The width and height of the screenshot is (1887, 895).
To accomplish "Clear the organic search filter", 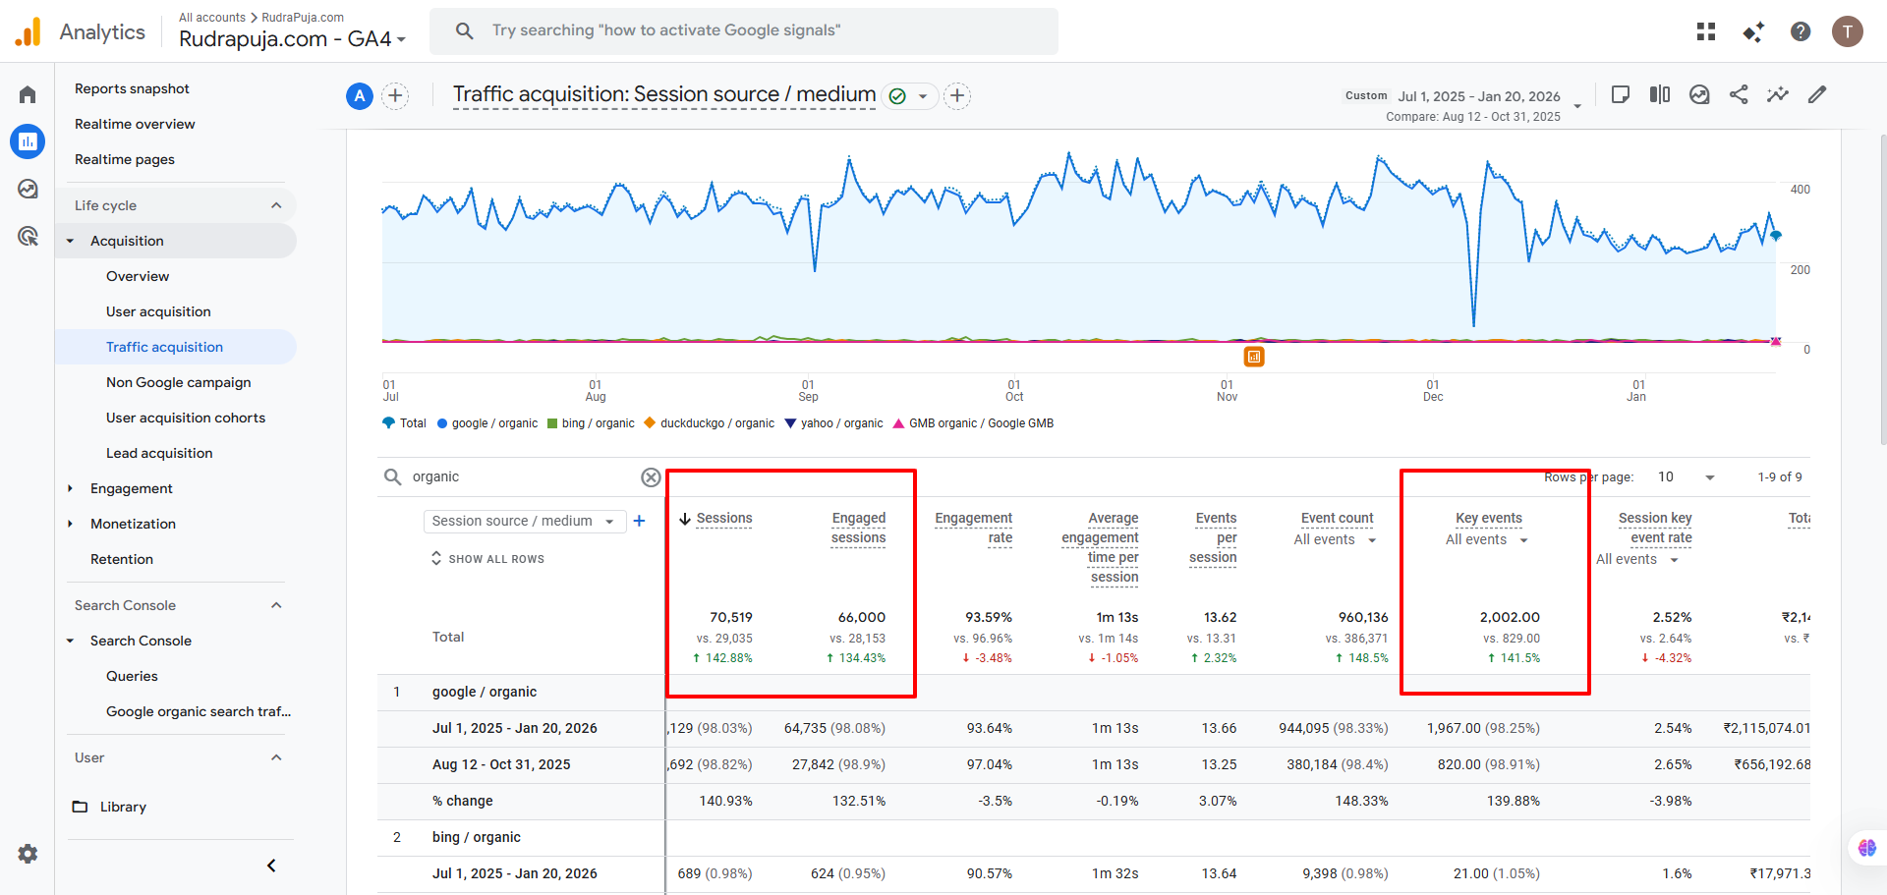I will [x=651, y=477].
